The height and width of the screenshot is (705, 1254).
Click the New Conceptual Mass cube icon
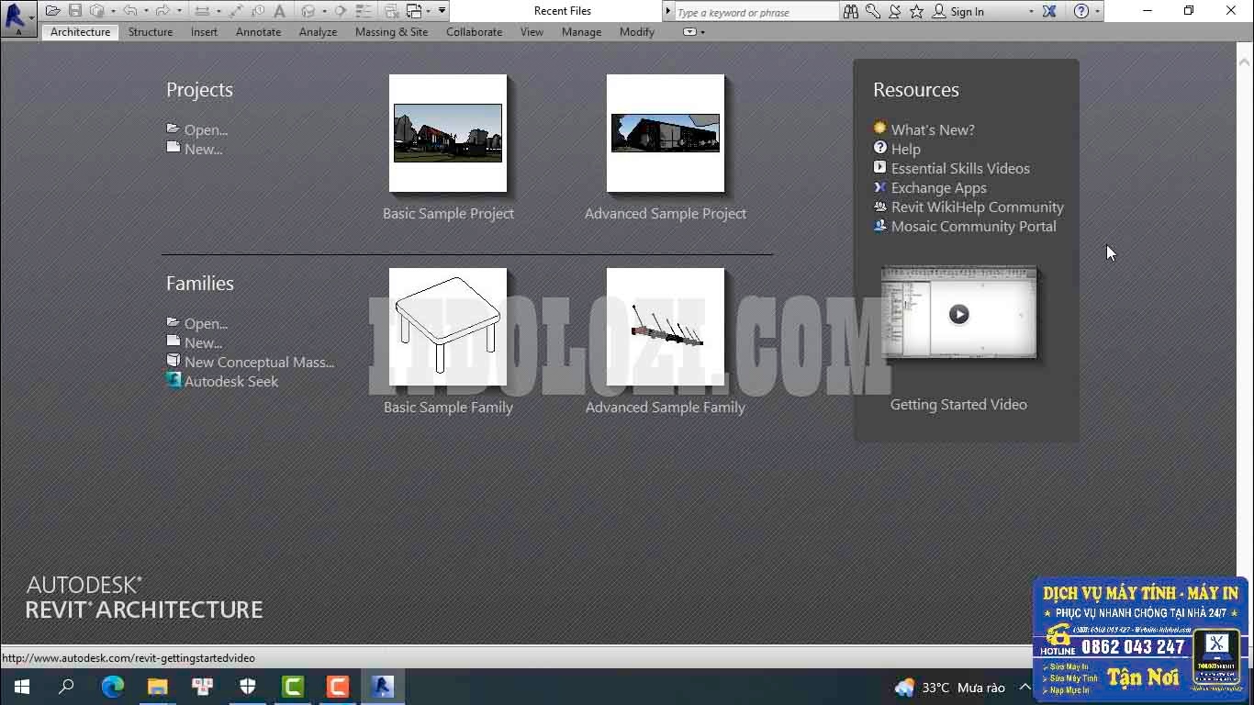pyautogui.click(x=174, y=361)
